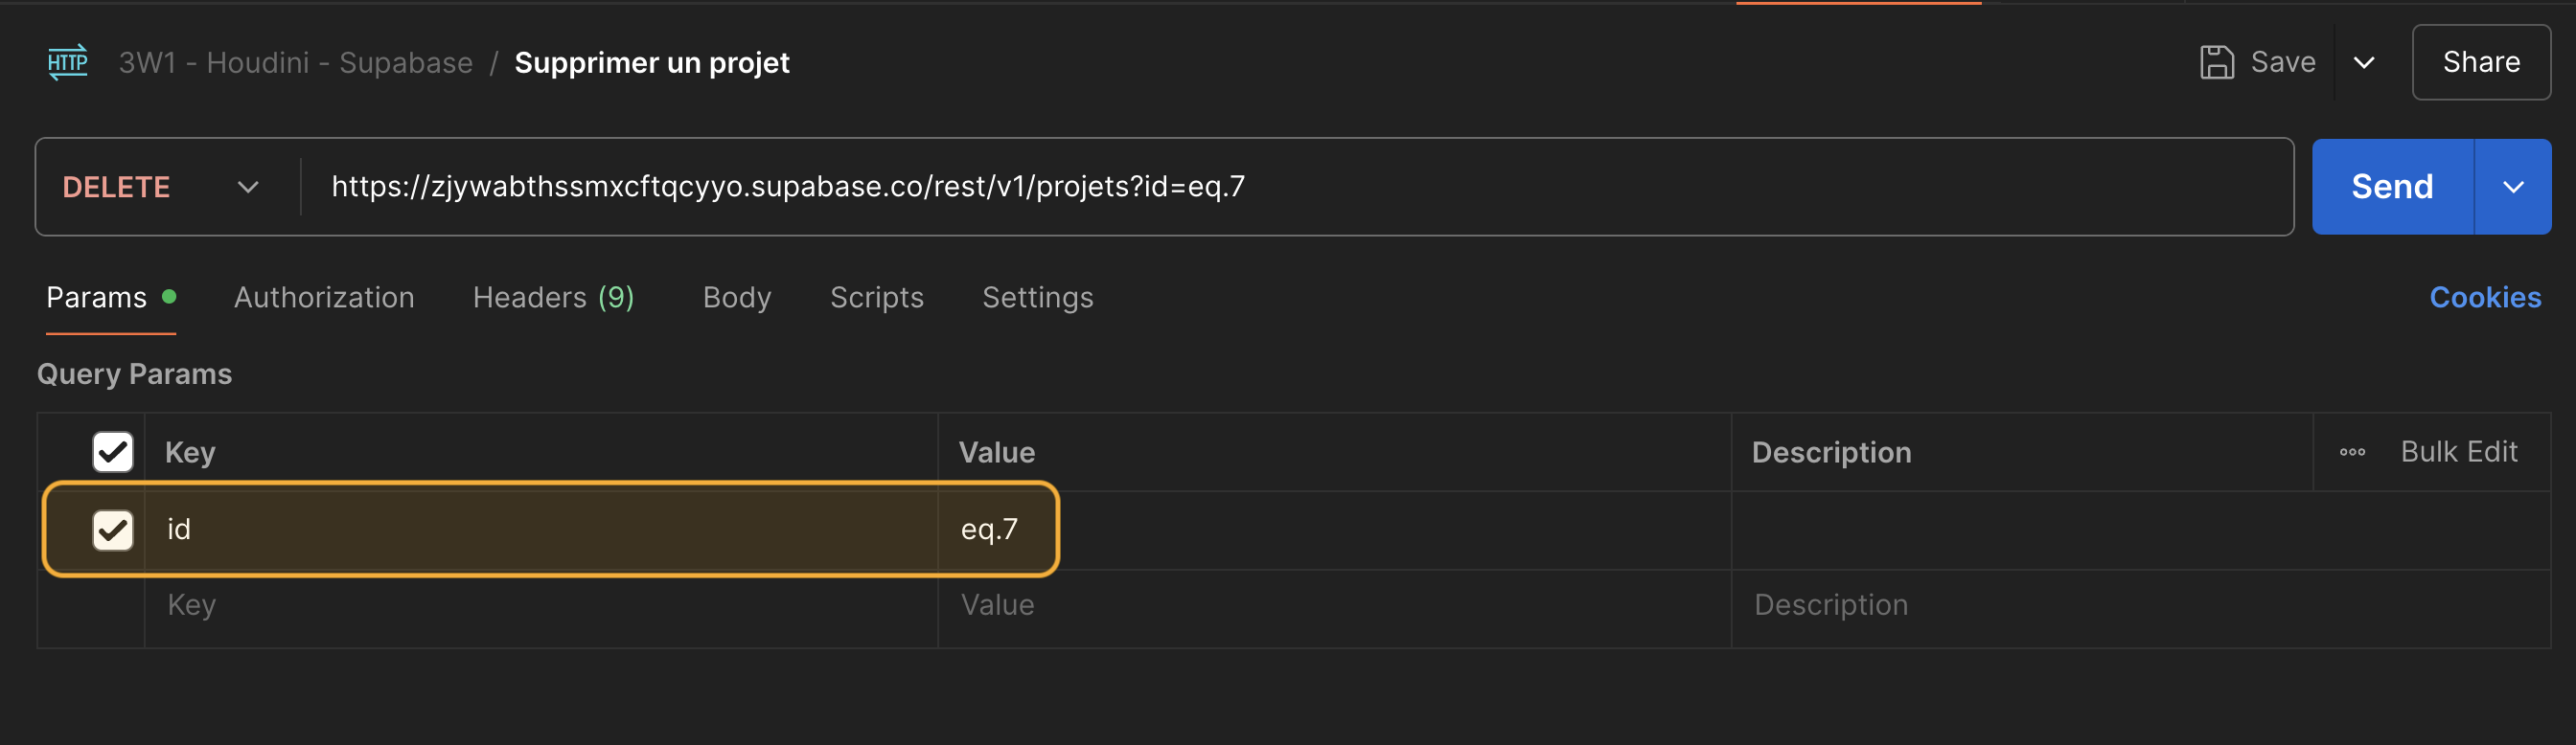Open the Cookies link
Screen dimensions: 2576x745
tap(2485, 298)
